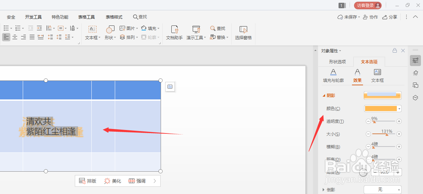Image resolution: width=423 pixels, height=194 pixels.
Task: Switch to 形状选项 tab
Action: tap(337, 62)
